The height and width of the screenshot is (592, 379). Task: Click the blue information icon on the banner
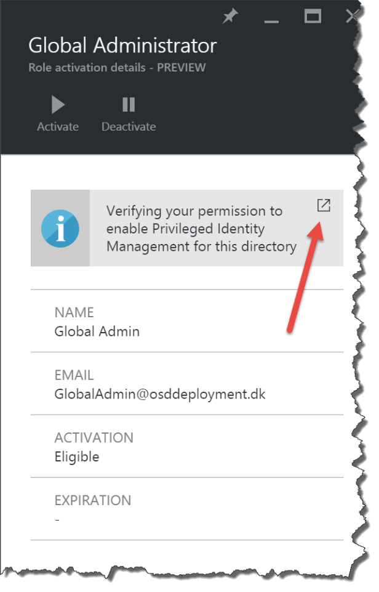[x=60, y=228]
